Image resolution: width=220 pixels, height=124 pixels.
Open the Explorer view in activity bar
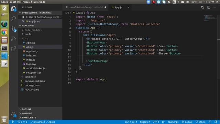point(13,9)
